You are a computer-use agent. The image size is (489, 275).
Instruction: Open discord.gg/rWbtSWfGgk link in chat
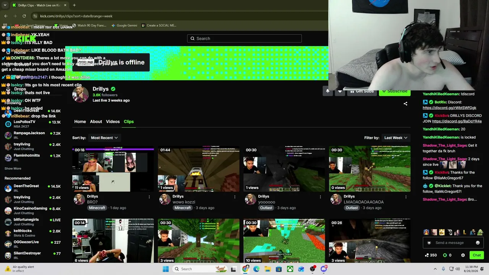click(x=449, y=108)
